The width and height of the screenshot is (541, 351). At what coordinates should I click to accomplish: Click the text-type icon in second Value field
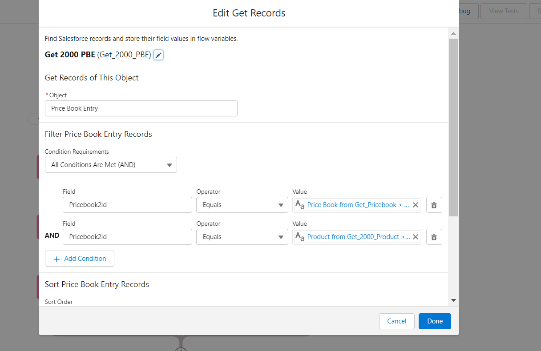coord(300,237)
